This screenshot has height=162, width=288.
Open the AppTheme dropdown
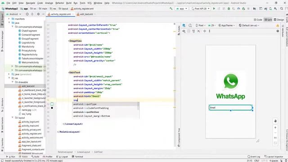(227, 25)
